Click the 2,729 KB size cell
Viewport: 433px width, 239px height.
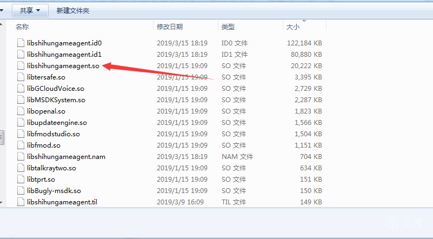click(308, 89)
